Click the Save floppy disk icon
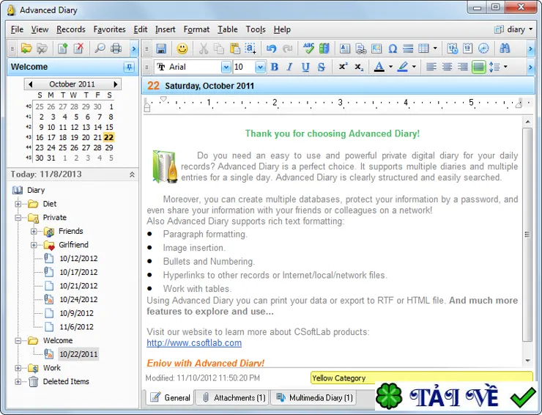 [161, 48]
